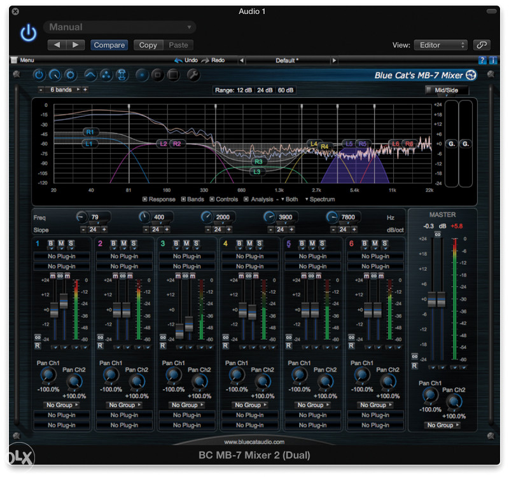This screenshot has width=509, height=477.
Task: Click the gear icon in the MB-7 toolbar
Action: (x=71, y=75)
